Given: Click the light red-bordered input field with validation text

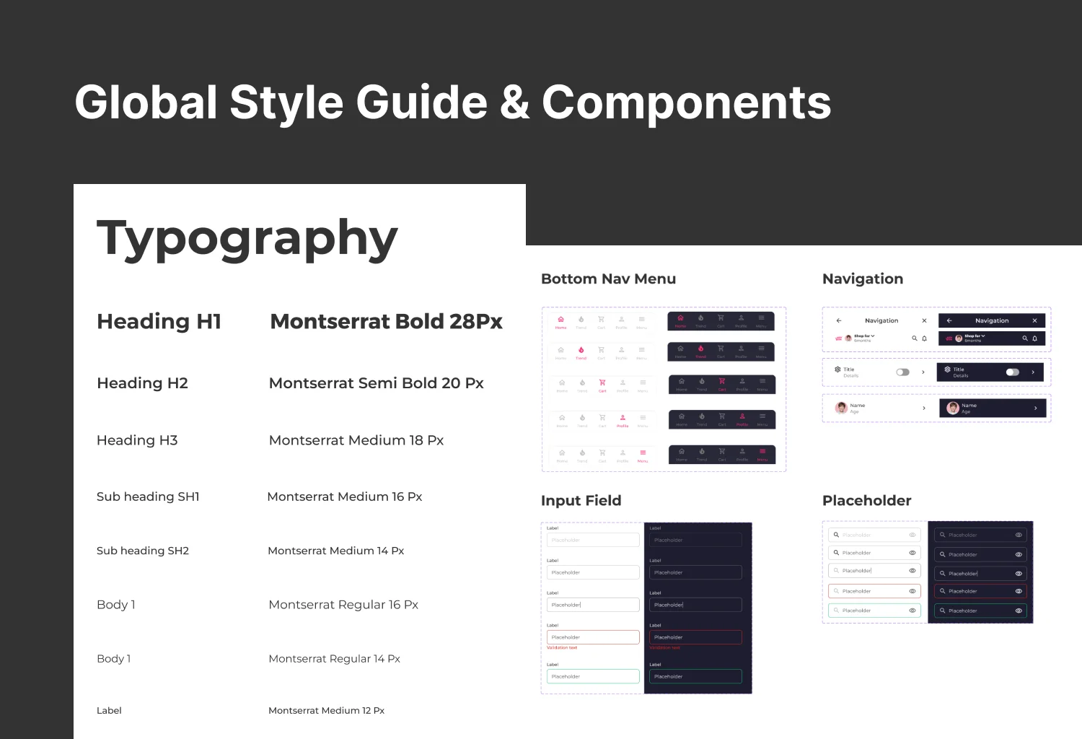Looking at the screenshot, I should (593, 637).
